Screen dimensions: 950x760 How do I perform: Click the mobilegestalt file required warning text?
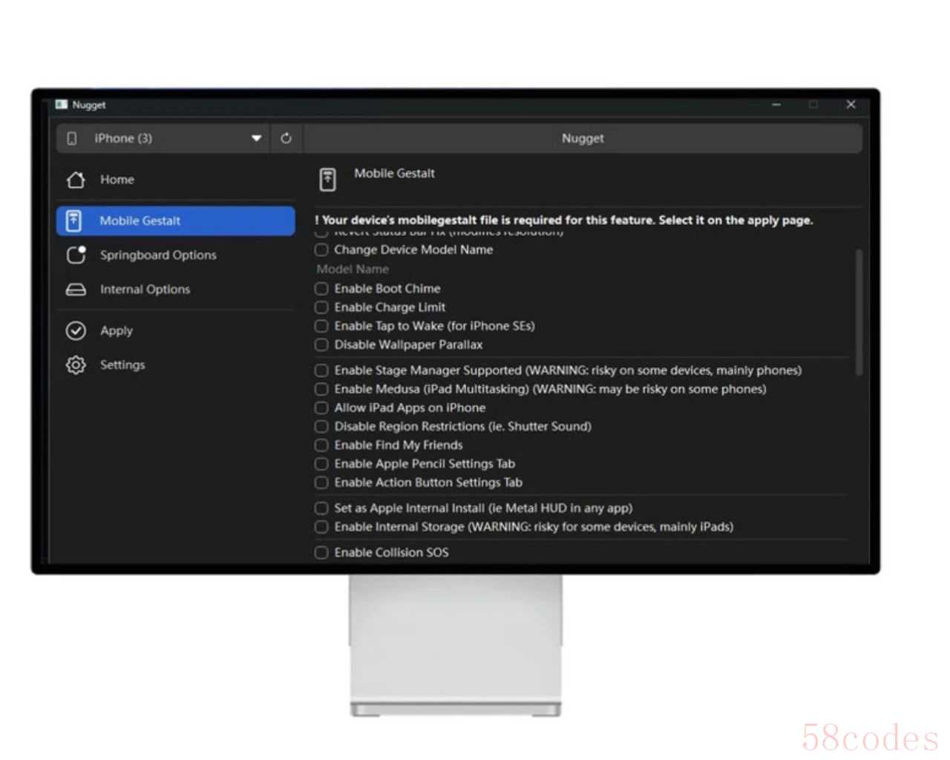point(564,220)
